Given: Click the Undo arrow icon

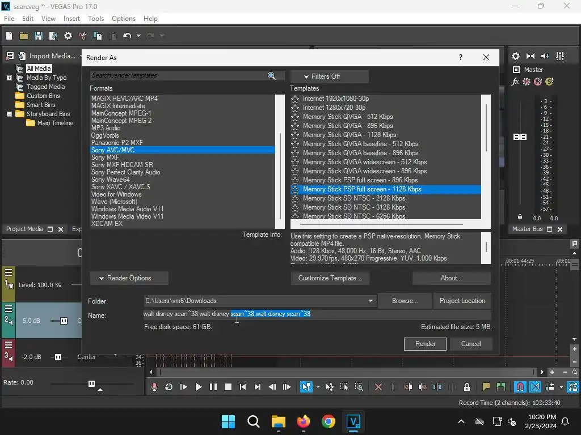Looking at the screenshot, I should pyautogui.click(x=127, y=36).
